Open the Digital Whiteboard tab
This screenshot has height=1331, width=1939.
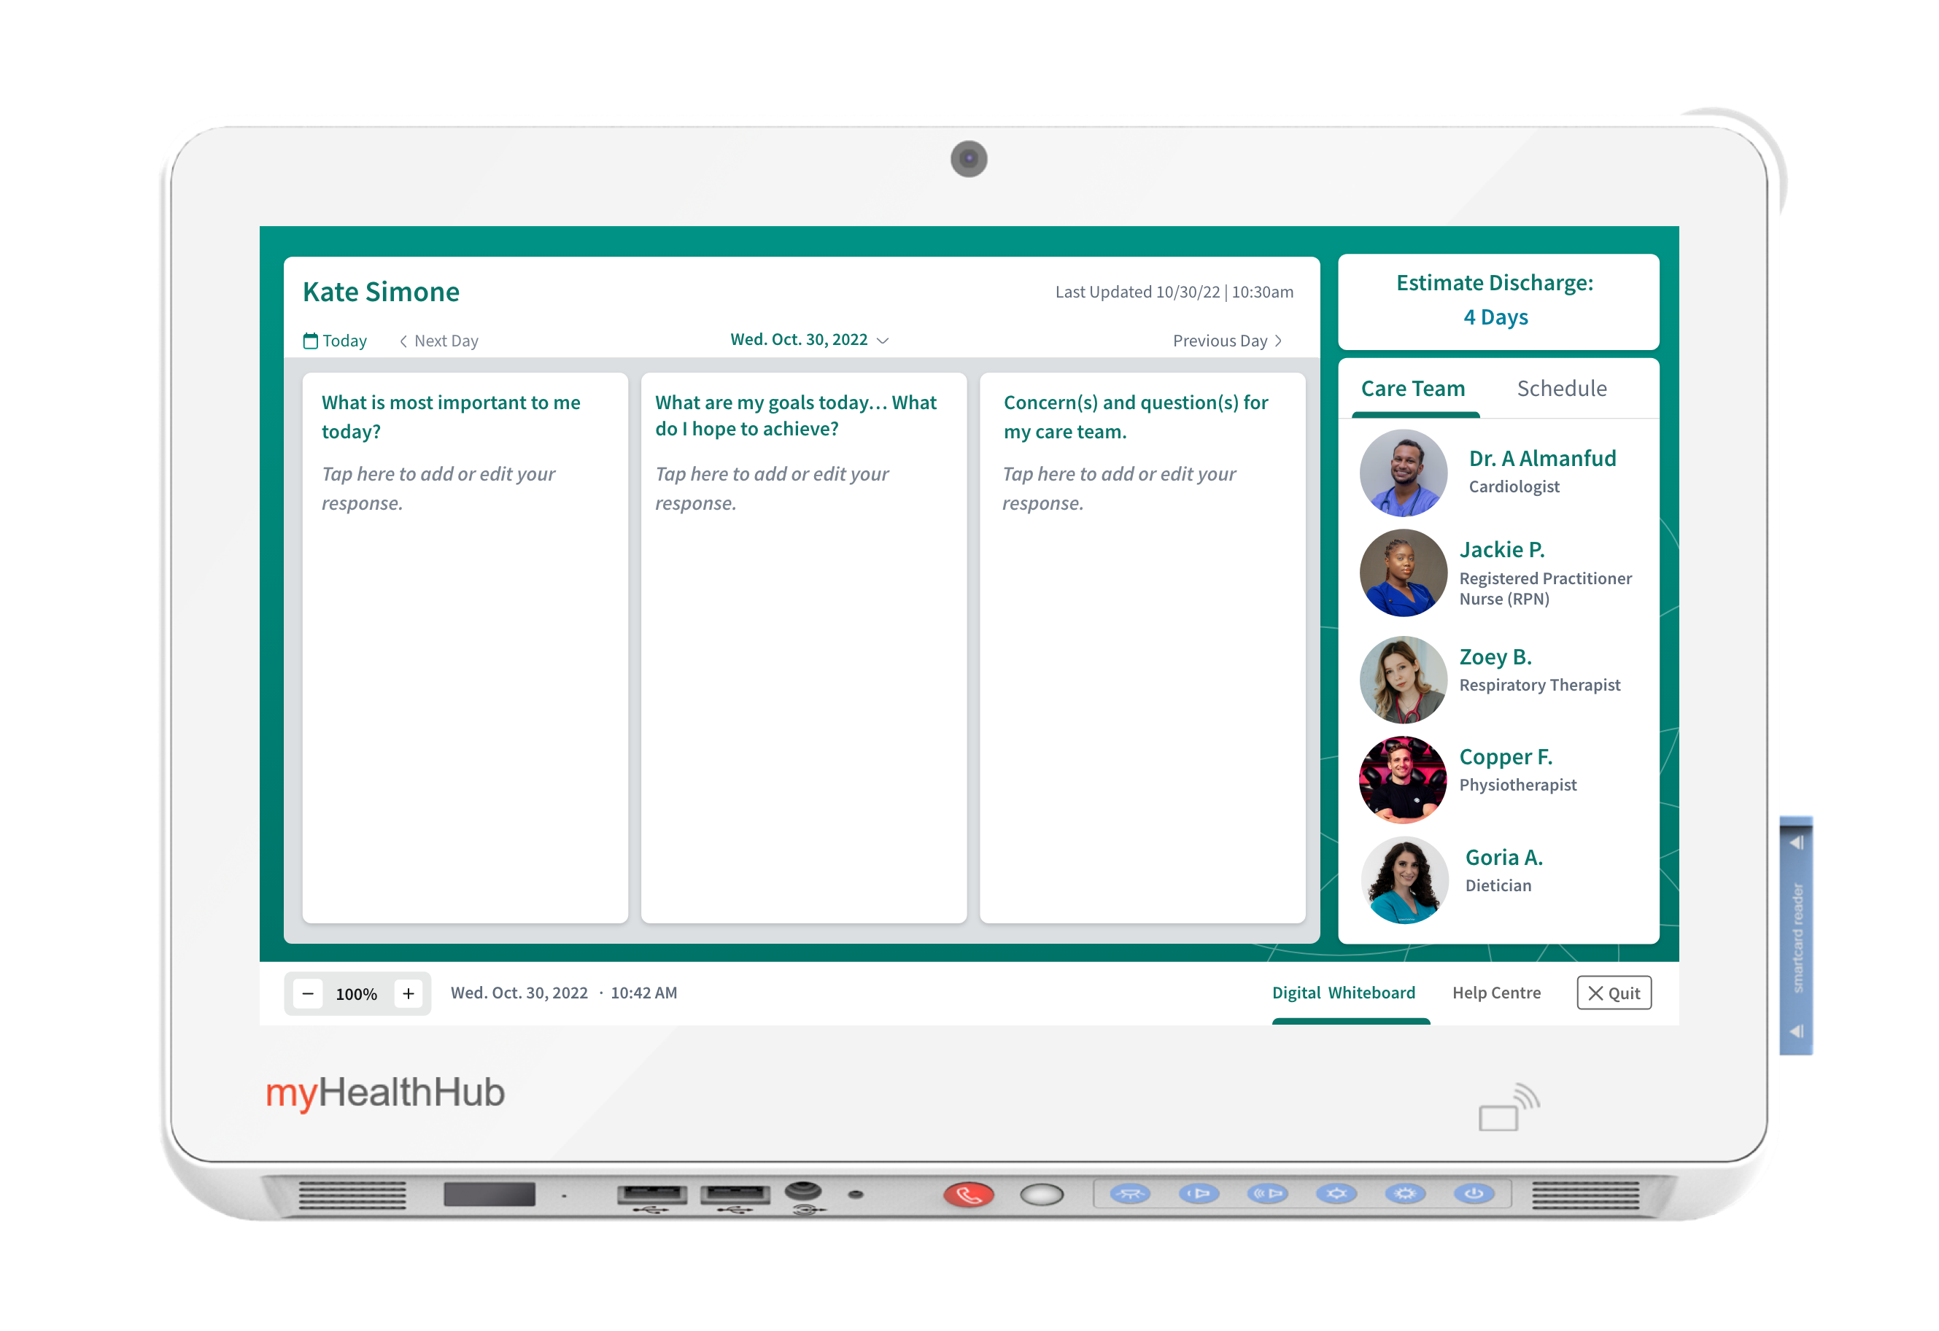point(1343,993)
